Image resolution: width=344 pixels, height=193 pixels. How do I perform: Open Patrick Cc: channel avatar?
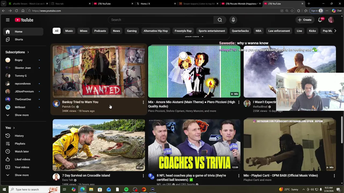pos(56,103)
